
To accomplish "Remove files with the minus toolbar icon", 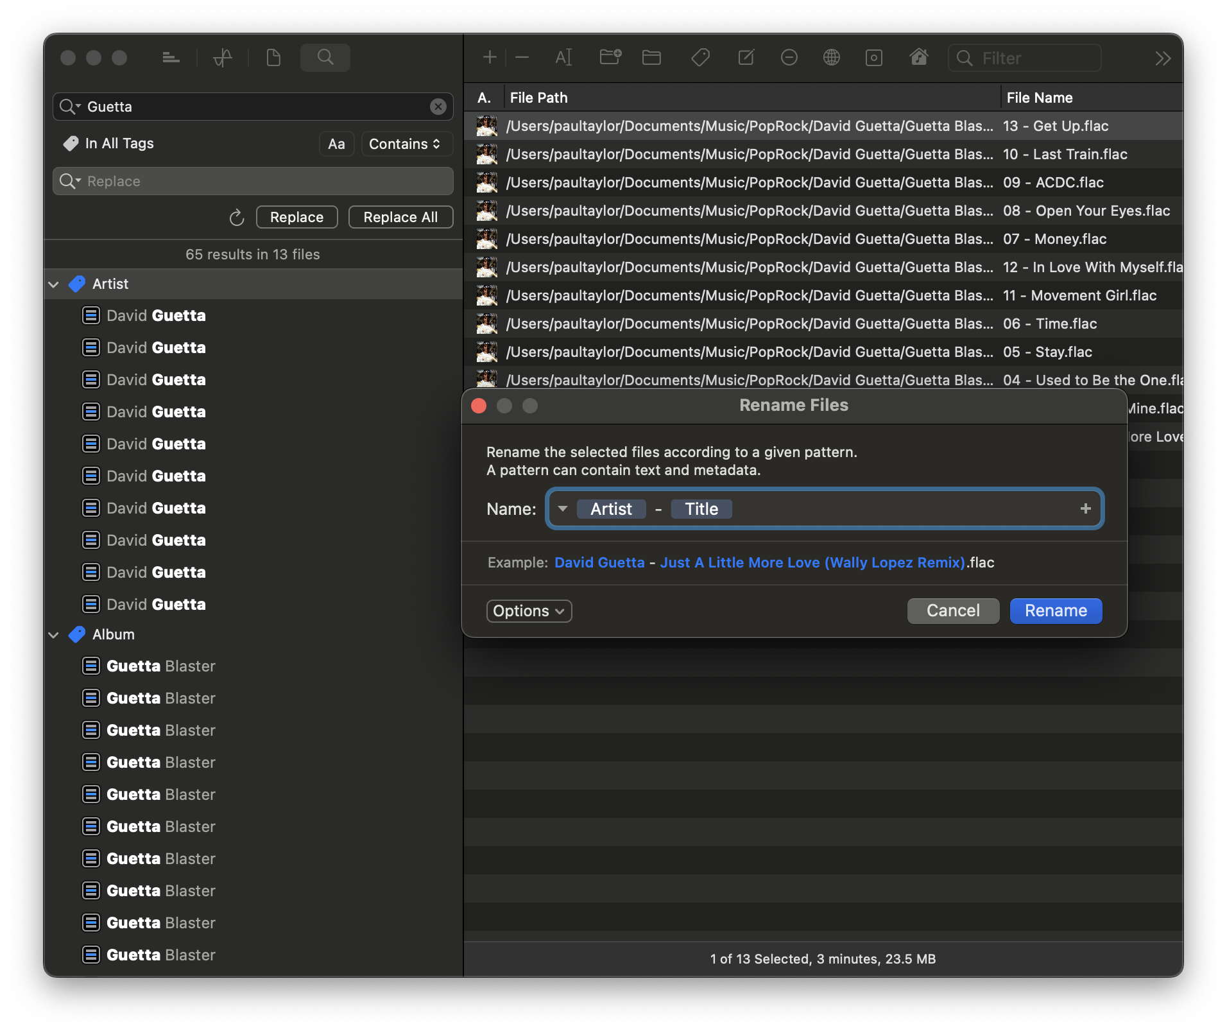I will [x=522, y=58].
